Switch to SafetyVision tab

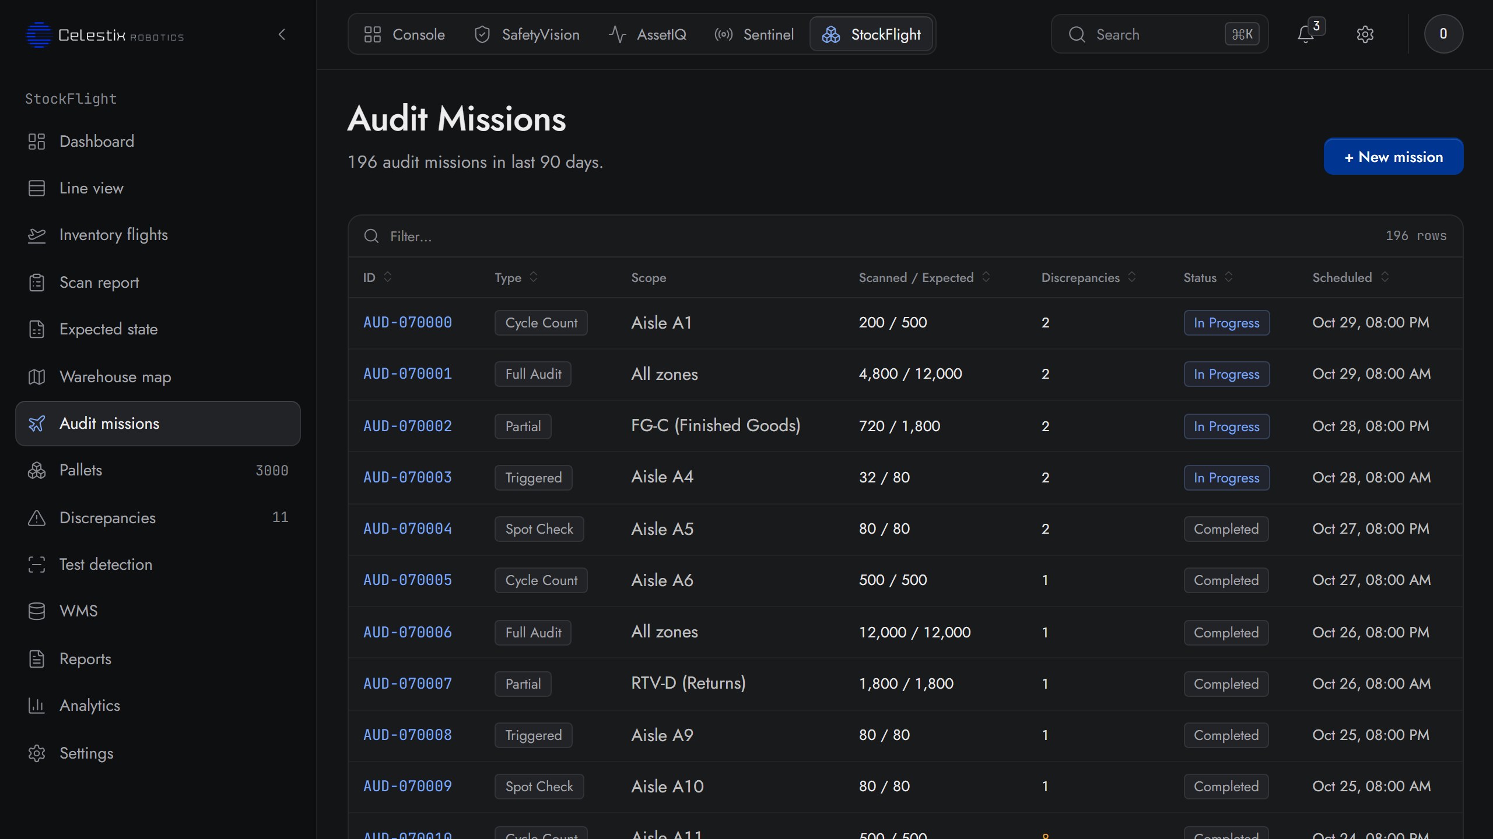[x=527, y=34]
